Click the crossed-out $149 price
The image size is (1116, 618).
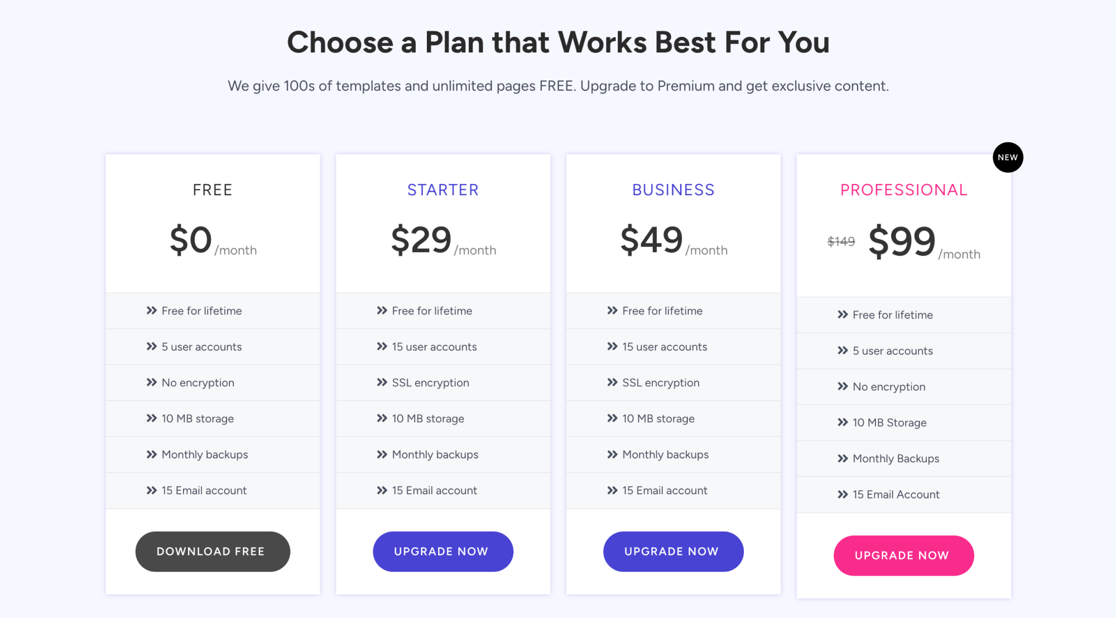[x=840, y=241]
